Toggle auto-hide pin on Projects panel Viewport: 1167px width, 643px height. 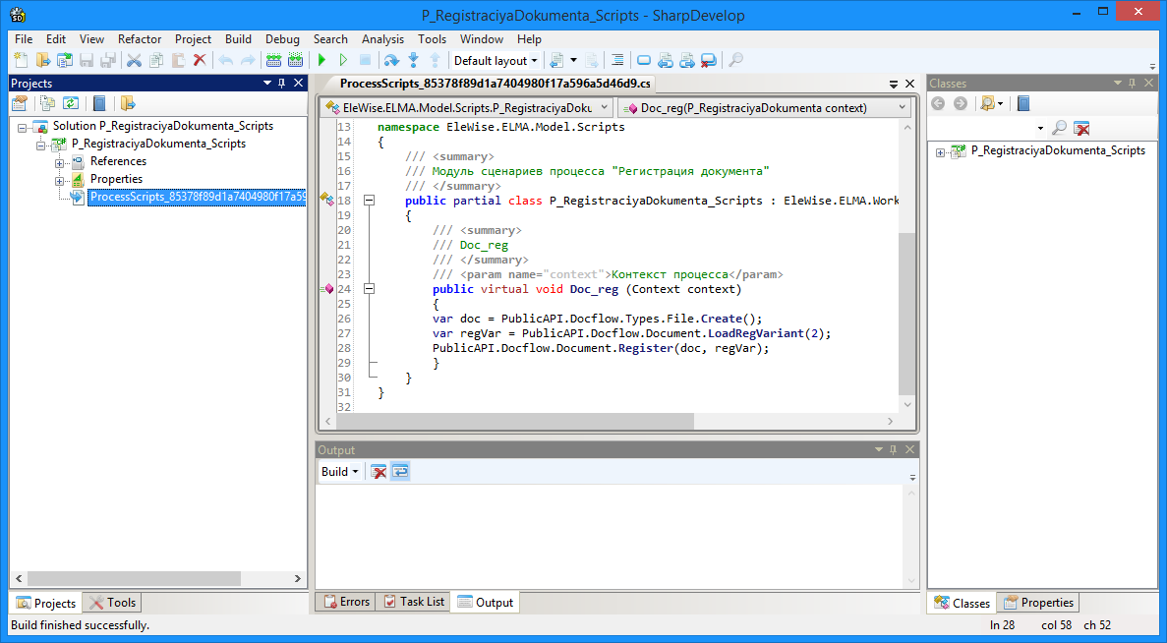click(x=282, y=84)
